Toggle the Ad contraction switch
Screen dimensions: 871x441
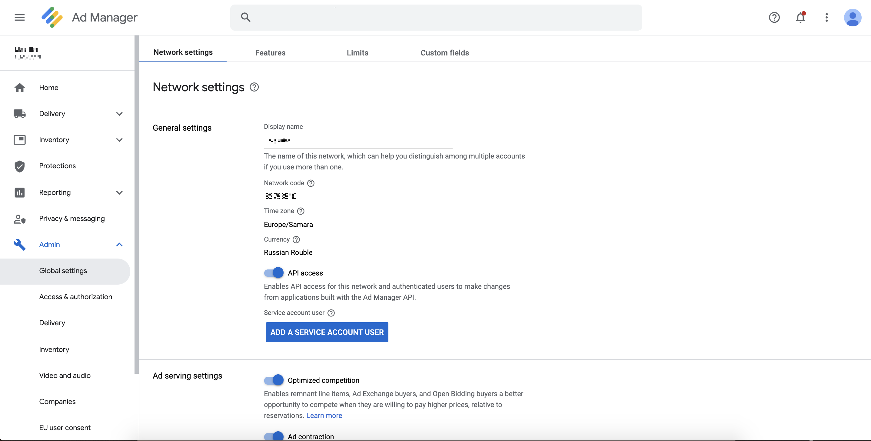[x=274, y=436]
